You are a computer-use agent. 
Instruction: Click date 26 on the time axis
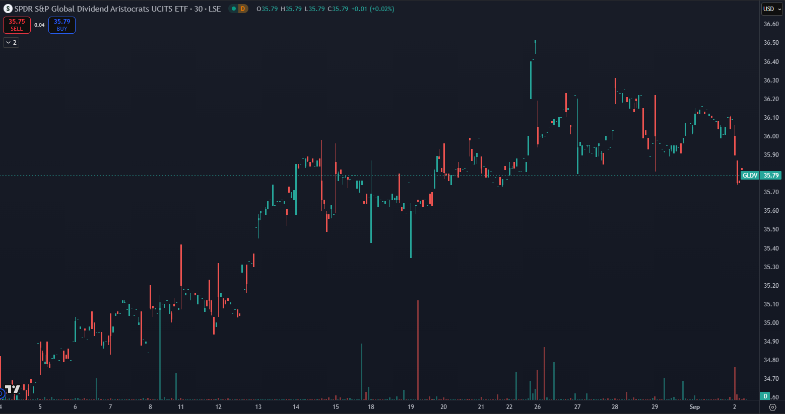click(x=538, y=406)
